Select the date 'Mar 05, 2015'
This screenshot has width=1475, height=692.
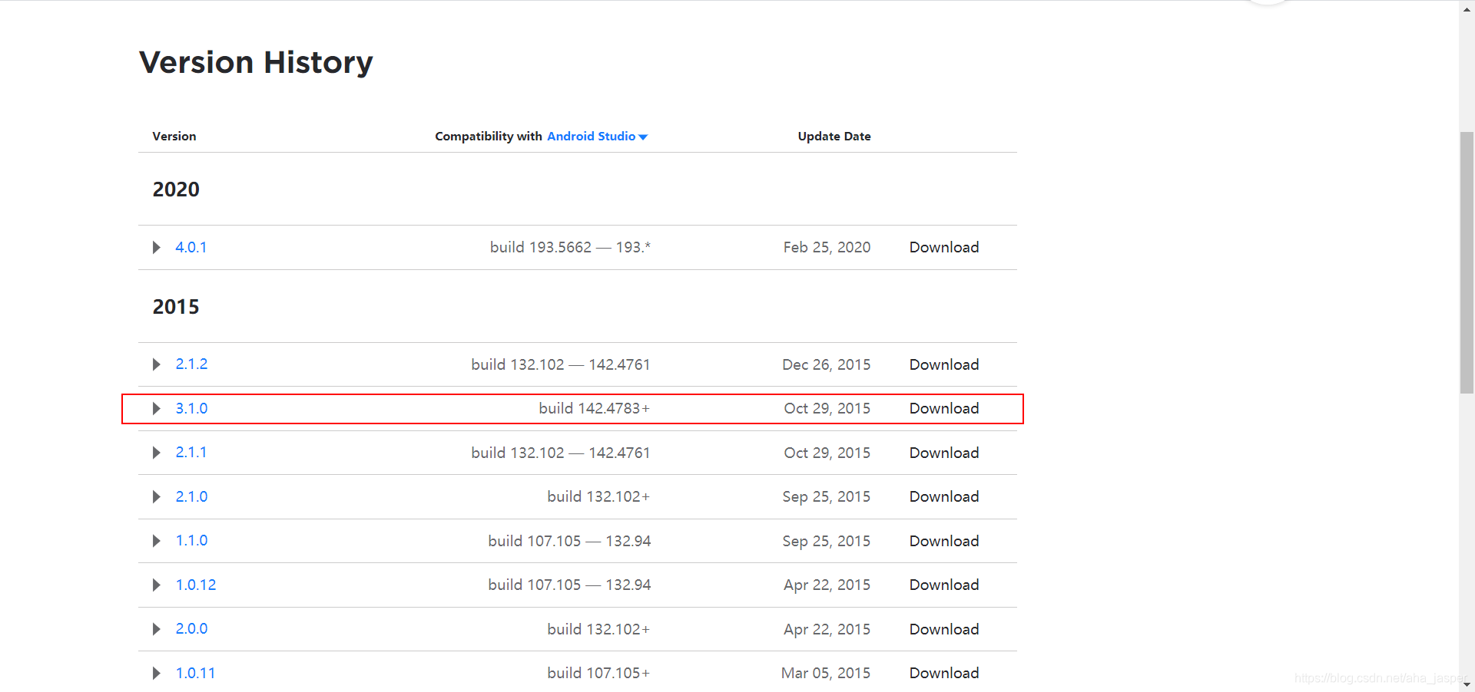[826, 673]
